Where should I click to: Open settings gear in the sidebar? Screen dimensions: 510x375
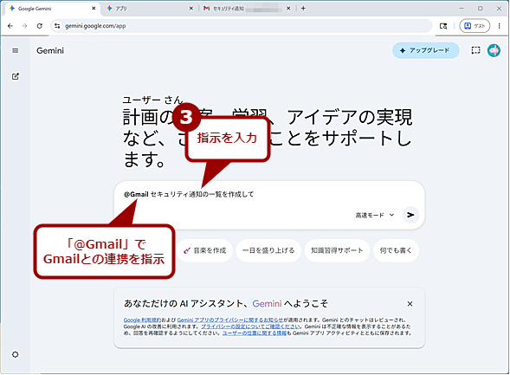tap(16, 354)
